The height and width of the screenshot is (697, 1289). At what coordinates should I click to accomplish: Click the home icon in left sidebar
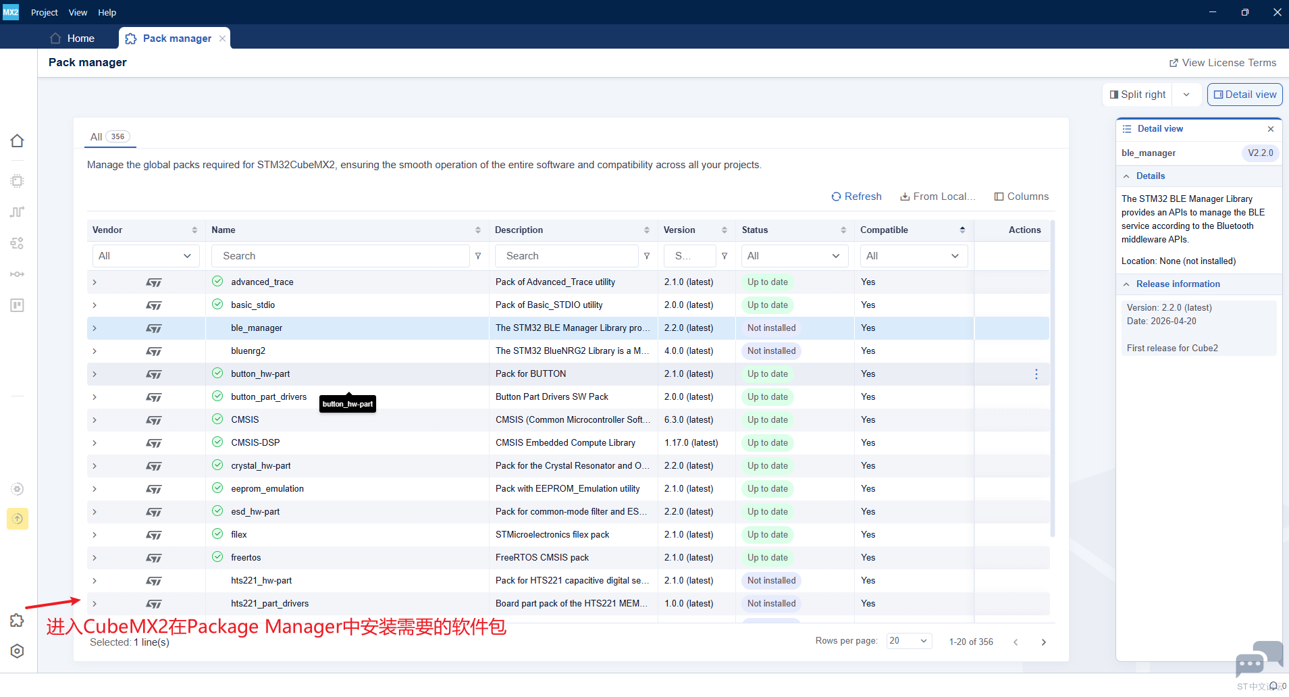(x=18, y=140)
